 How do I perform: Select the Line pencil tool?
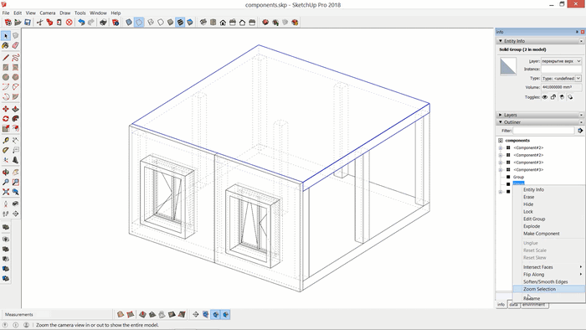click(x=6, y=58)
